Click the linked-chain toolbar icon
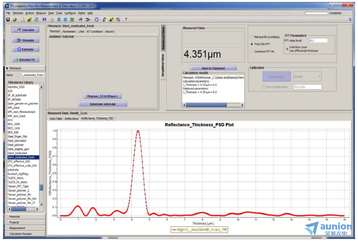 coord(118,20)
